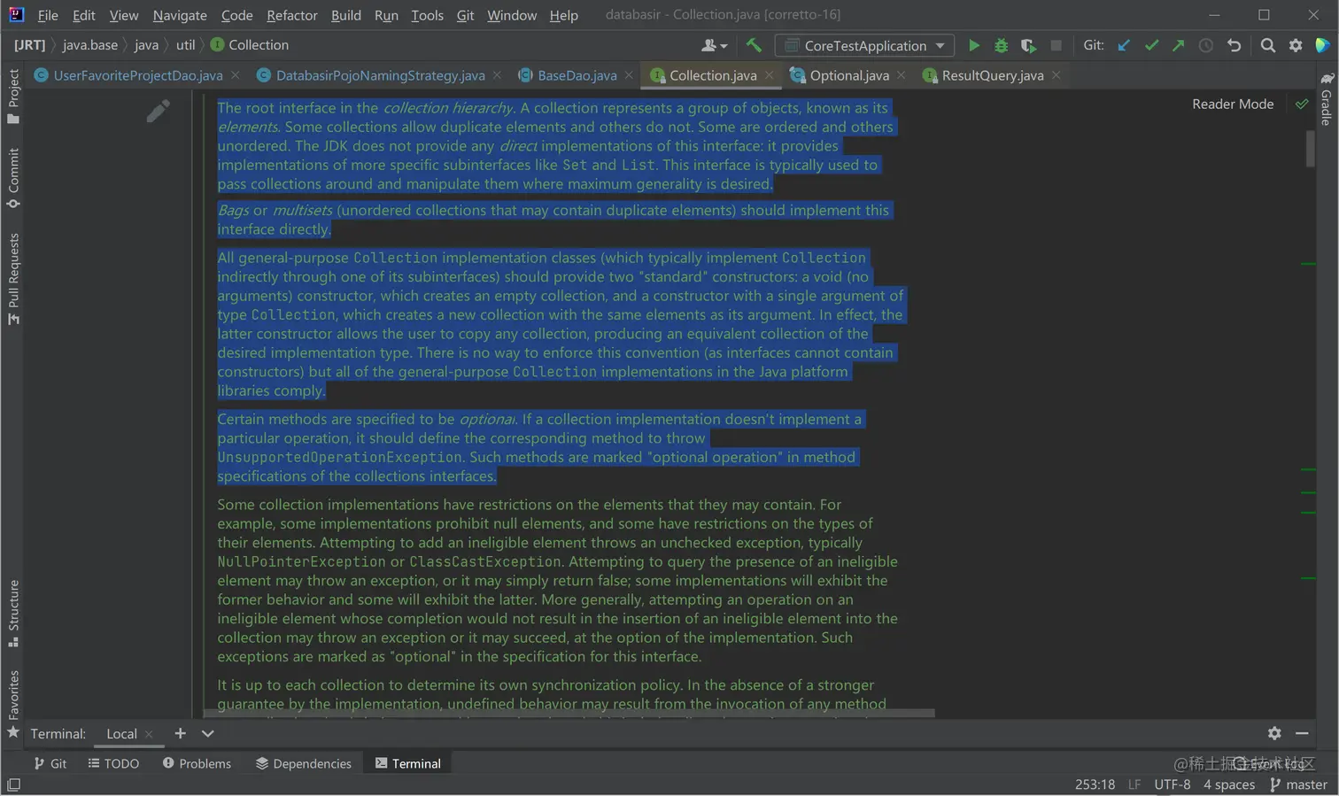This screenshot has width=1339, height=796.
Task: Click the Stop process icon
Action: [1056, 45]
